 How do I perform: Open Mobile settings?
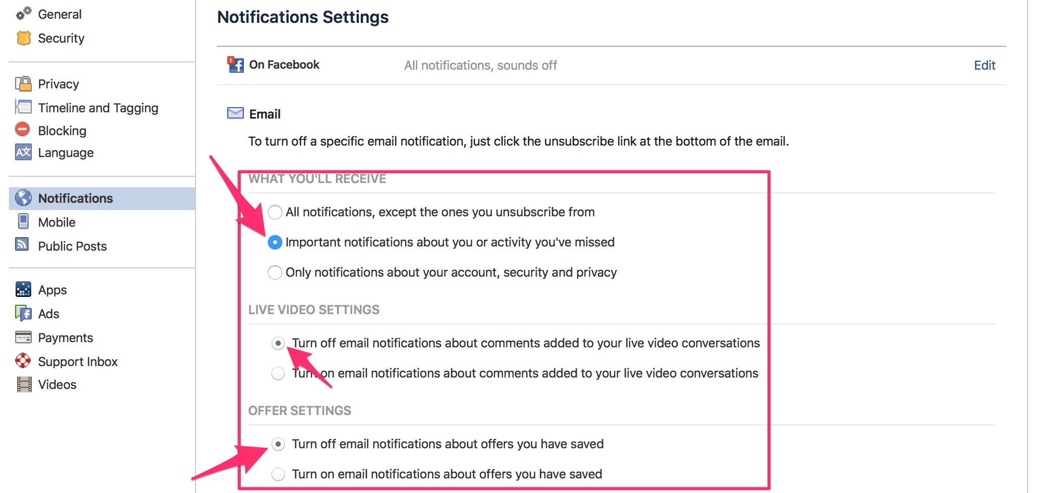(x=57, y=222)
